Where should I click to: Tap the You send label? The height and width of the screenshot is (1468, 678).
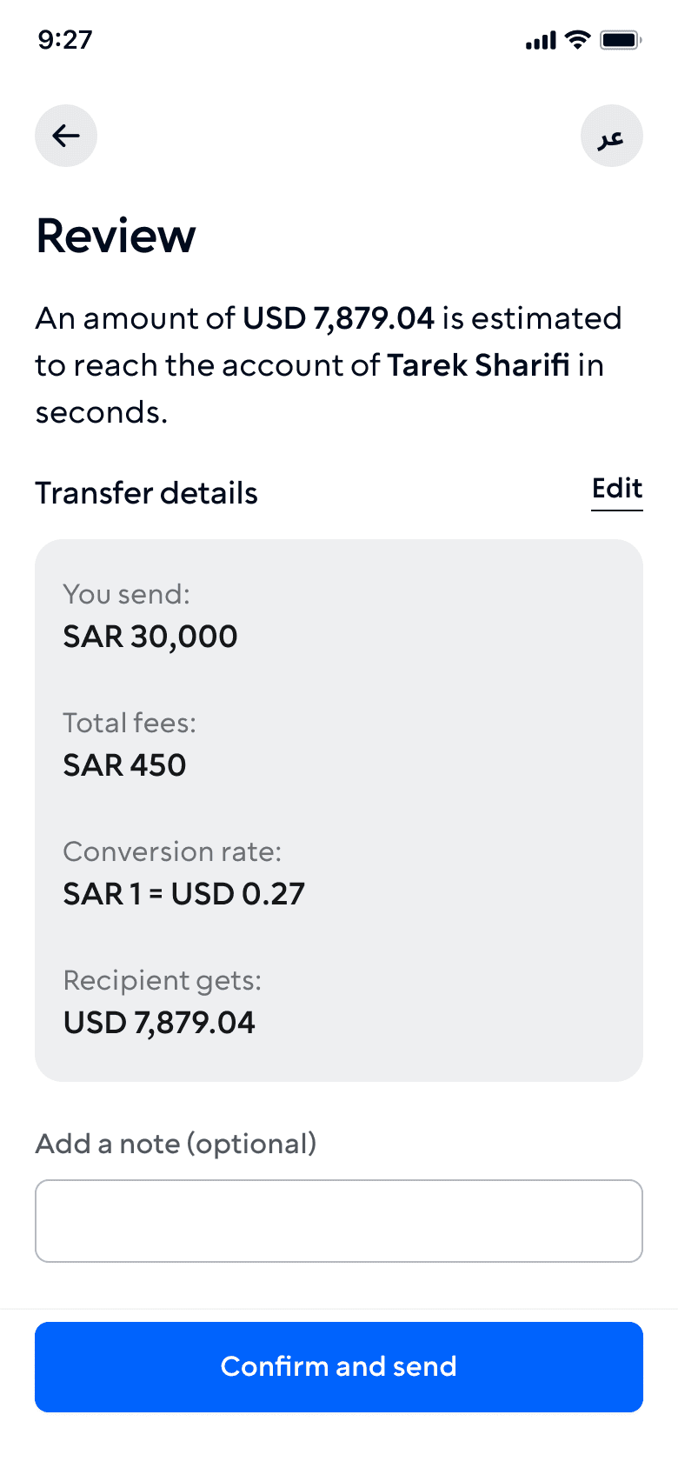pos(127,595)
